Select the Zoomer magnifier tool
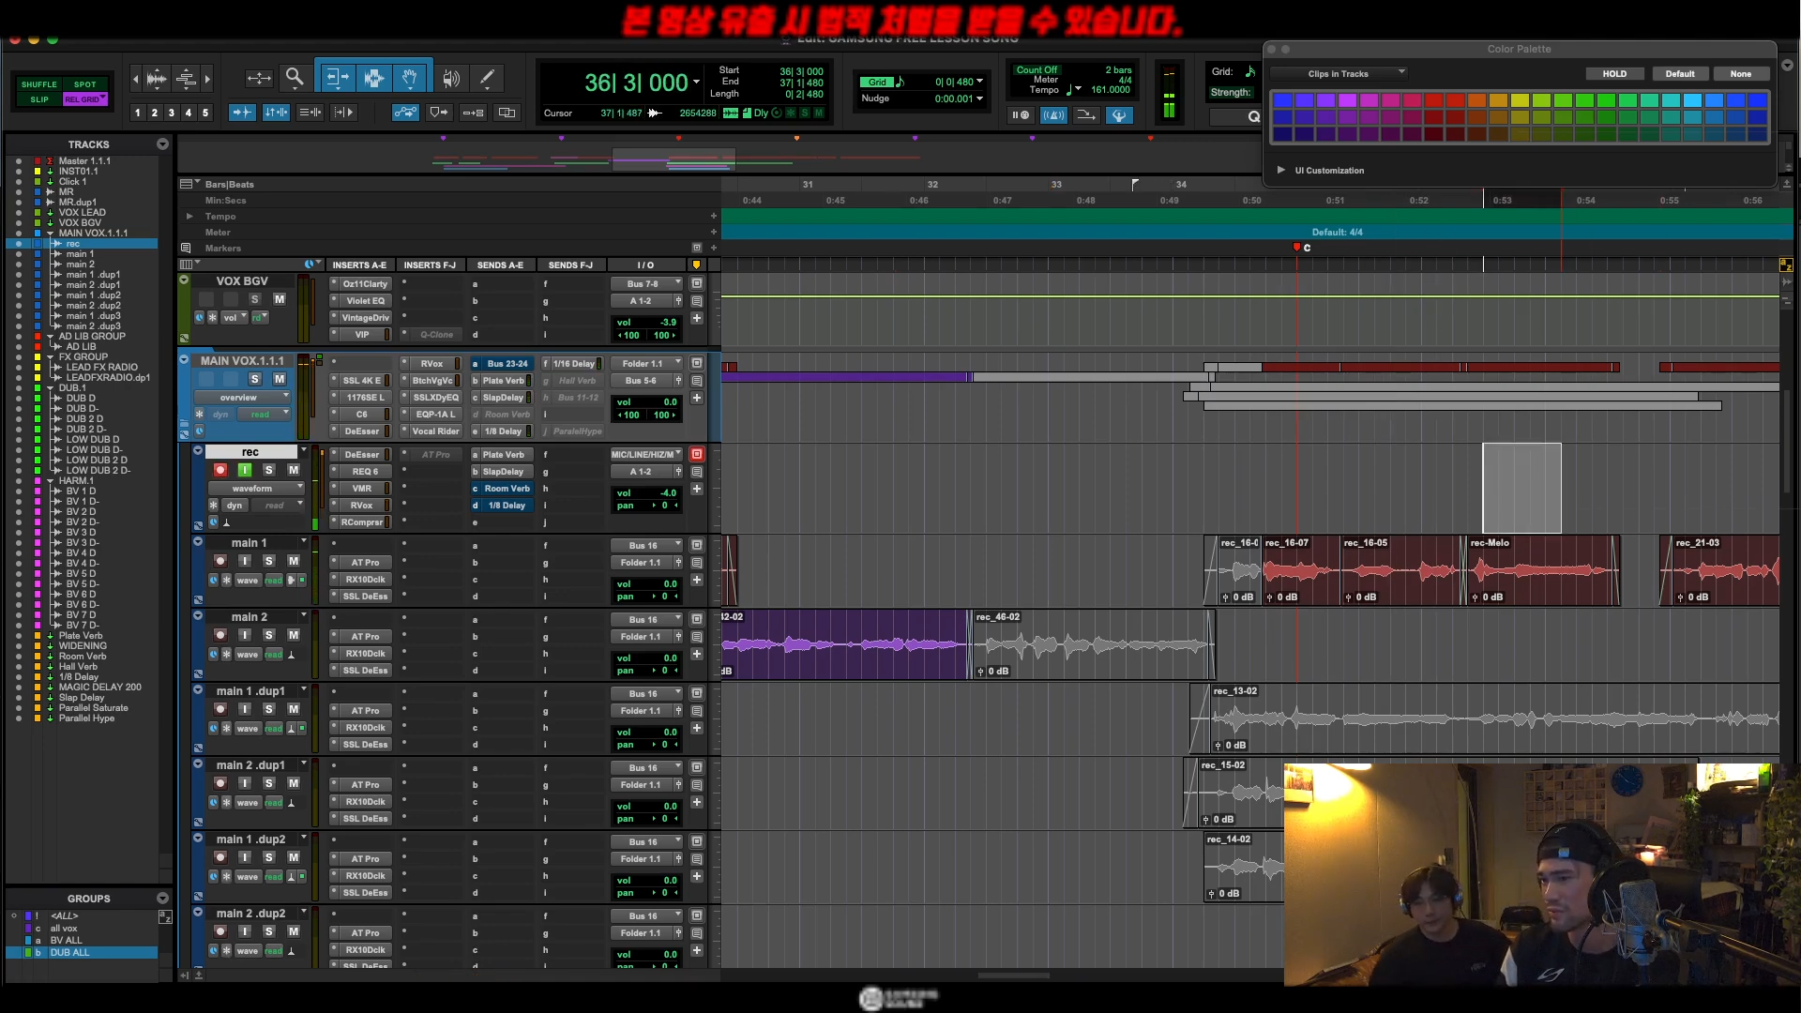The image size is (1801, 1013). click(x=295, y=78)
